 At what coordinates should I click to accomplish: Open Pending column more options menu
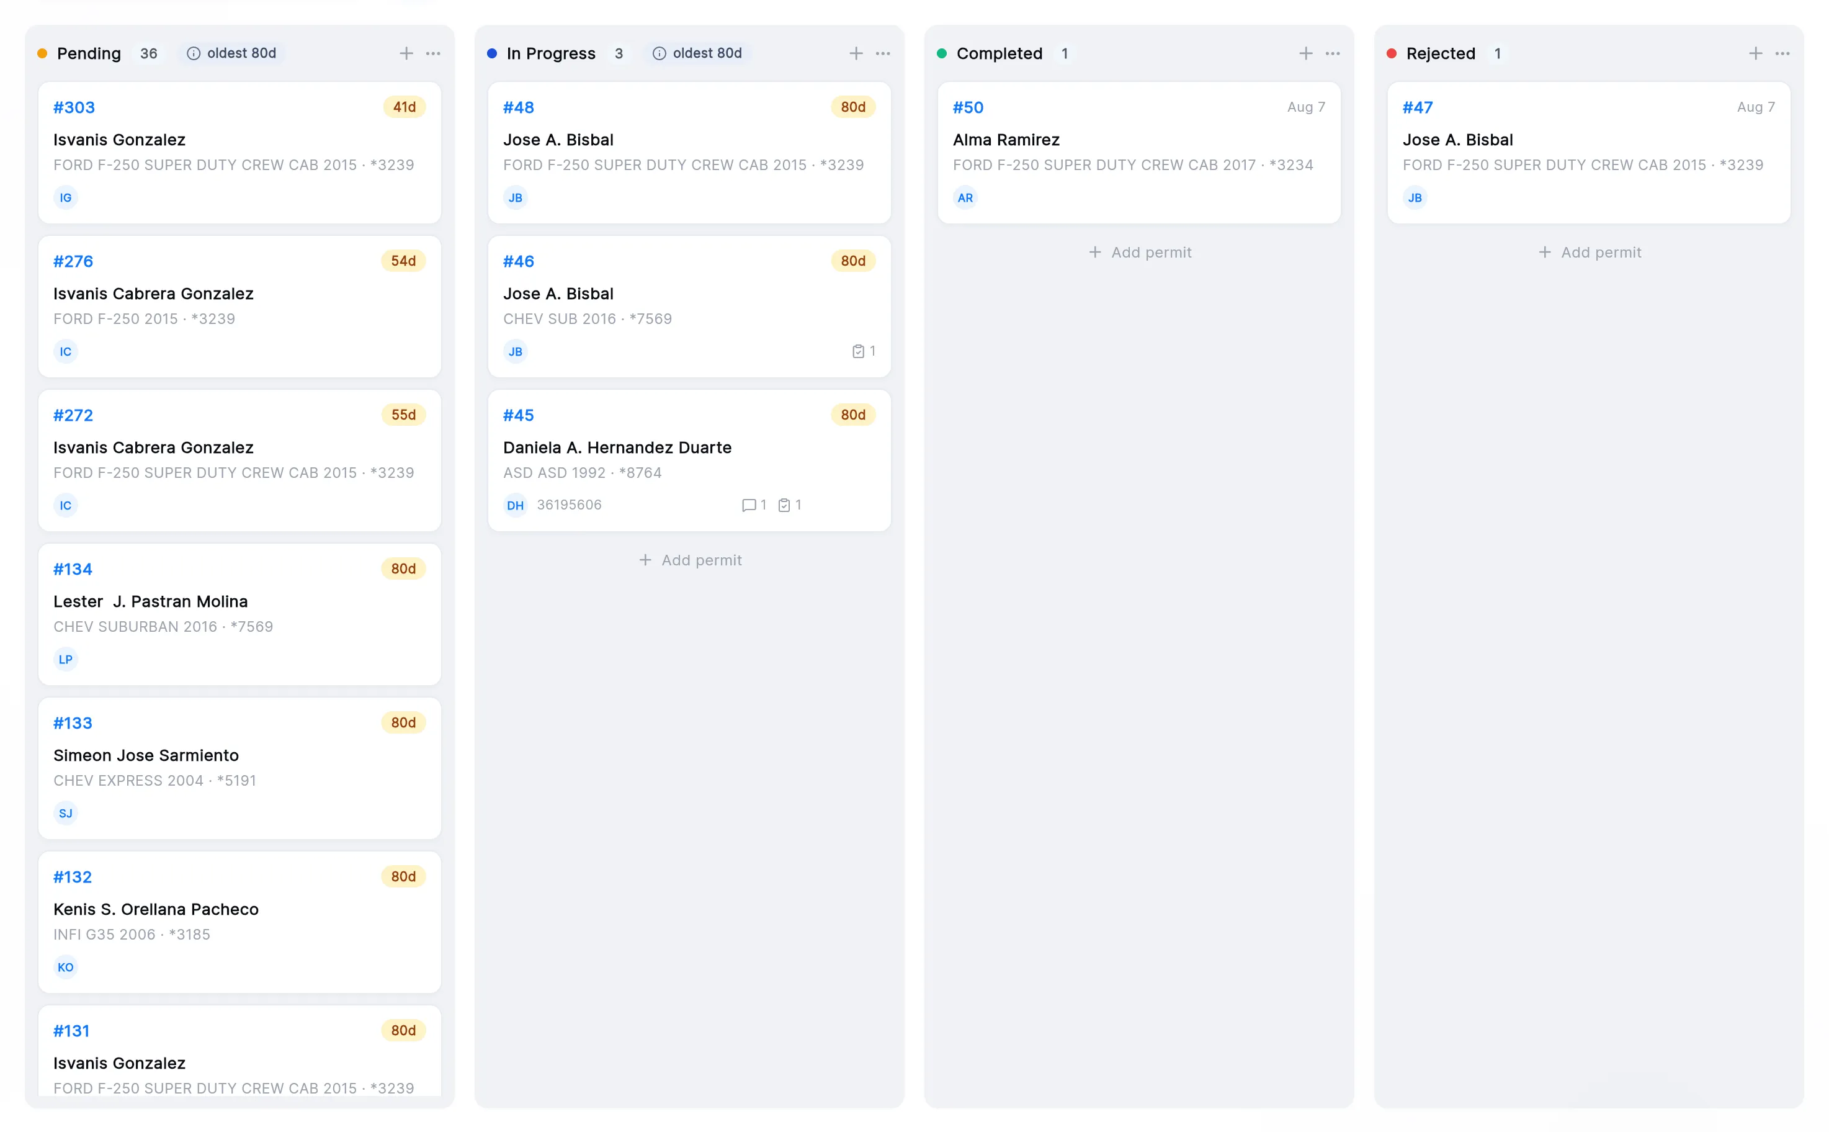tap(433, 53)
